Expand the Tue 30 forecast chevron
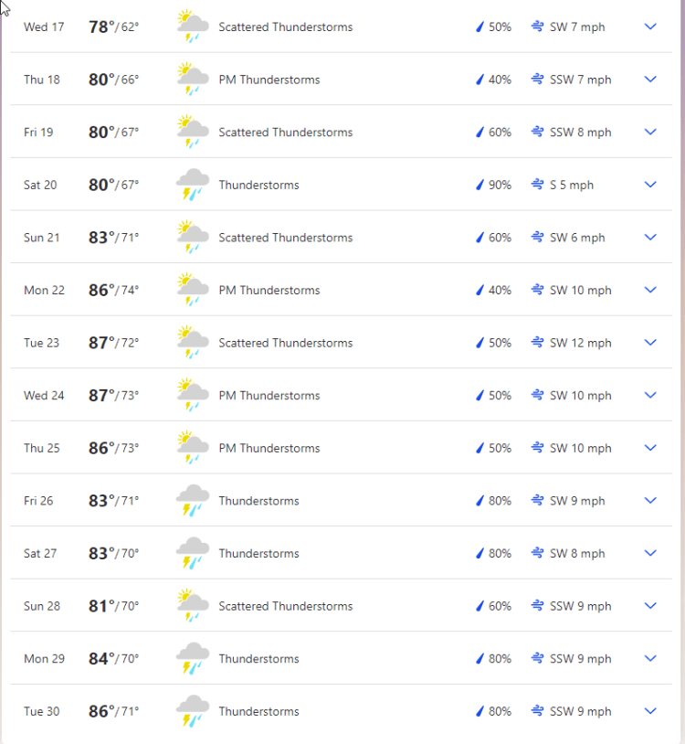This screenshot has width=685, height=744. (650, 711)
